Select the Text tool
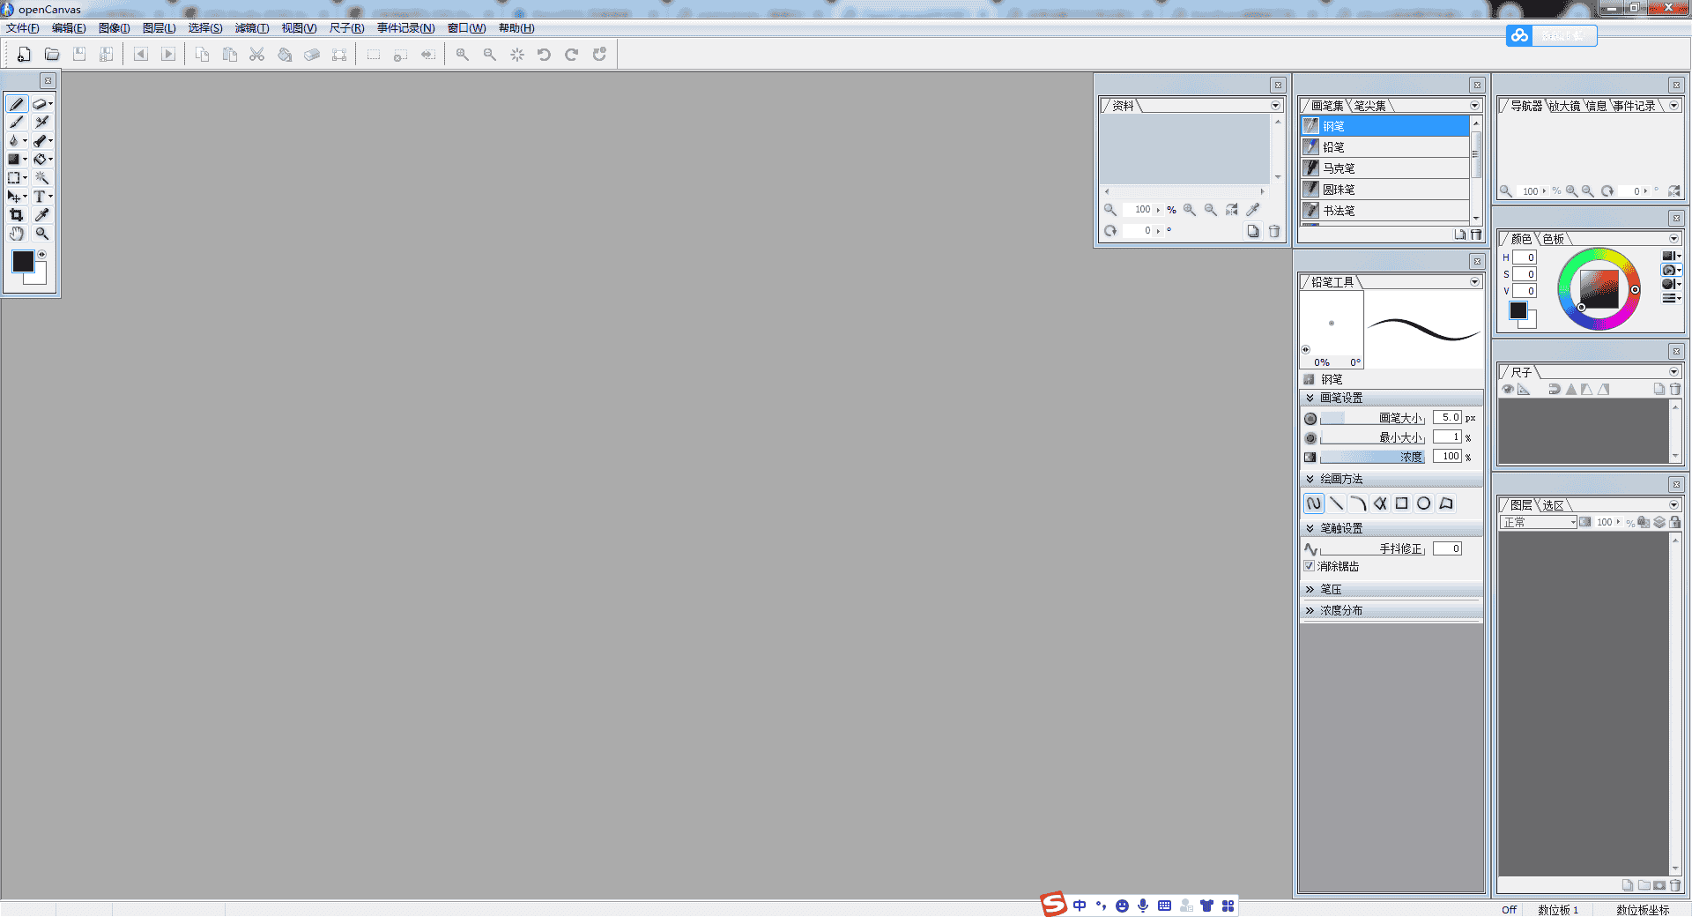This screenshot has height=917, width=1692. [x=40, y=196]
